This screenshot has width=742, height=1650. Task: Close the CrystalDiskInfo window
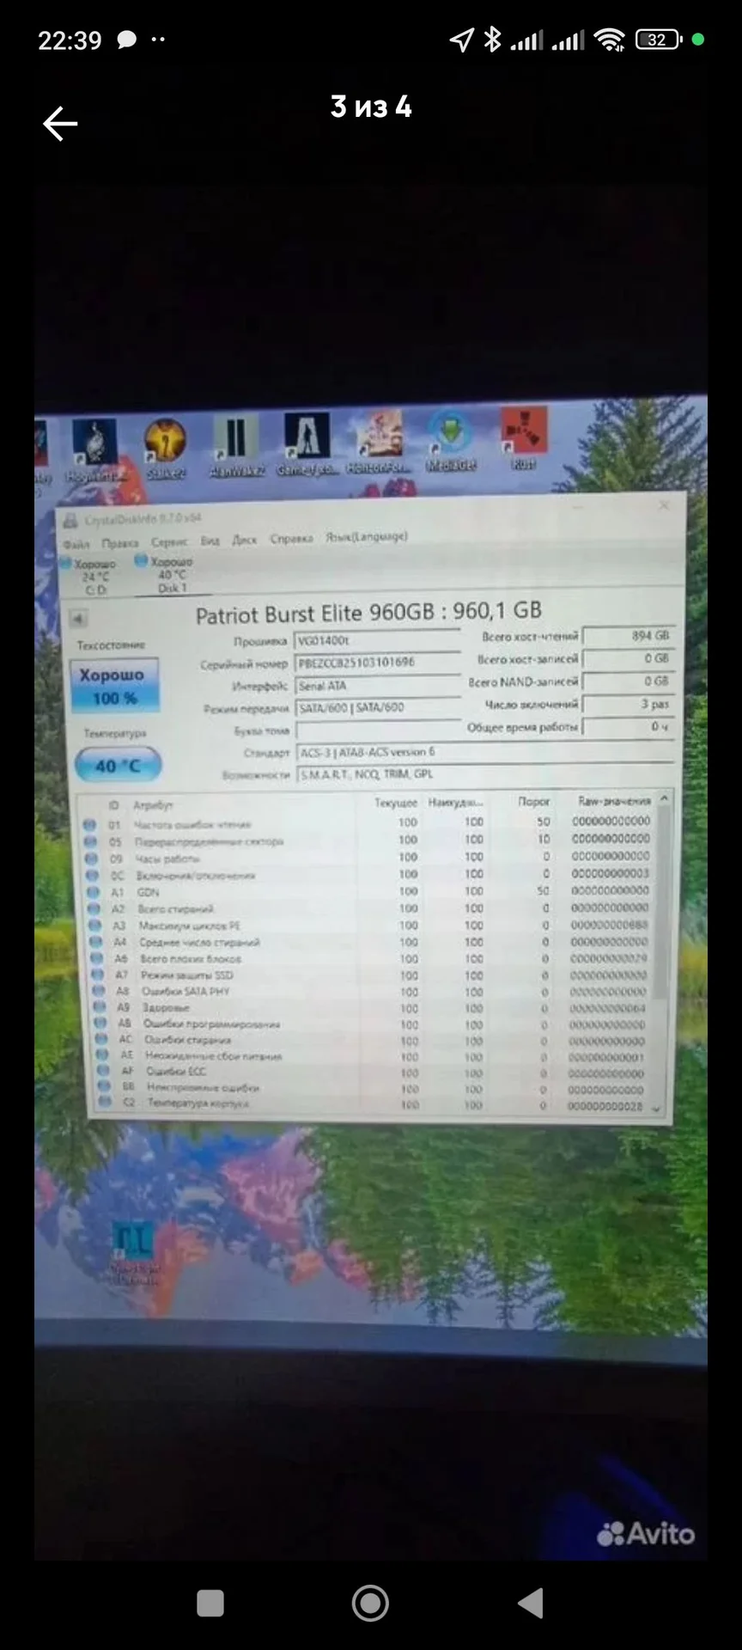tap(664, 506)
